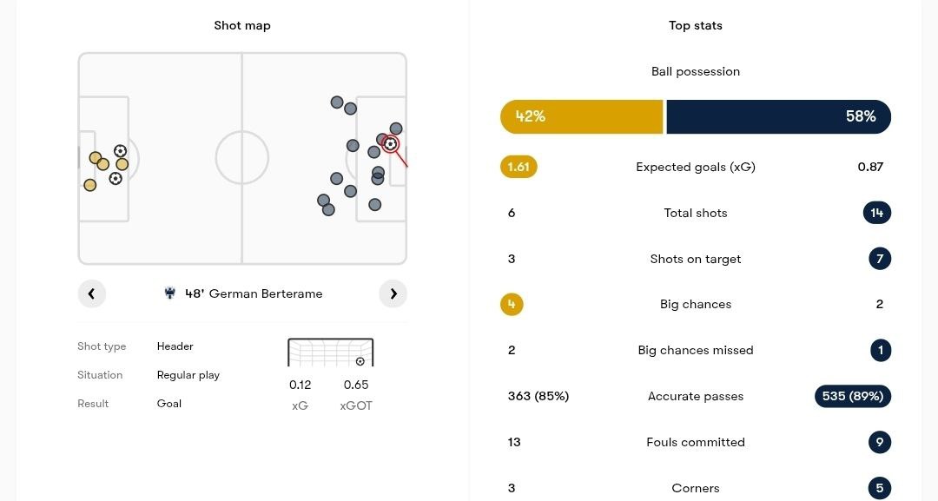Select upper goal ball in left penalty area
The image size is (938, 501).
tap(120, 151)
